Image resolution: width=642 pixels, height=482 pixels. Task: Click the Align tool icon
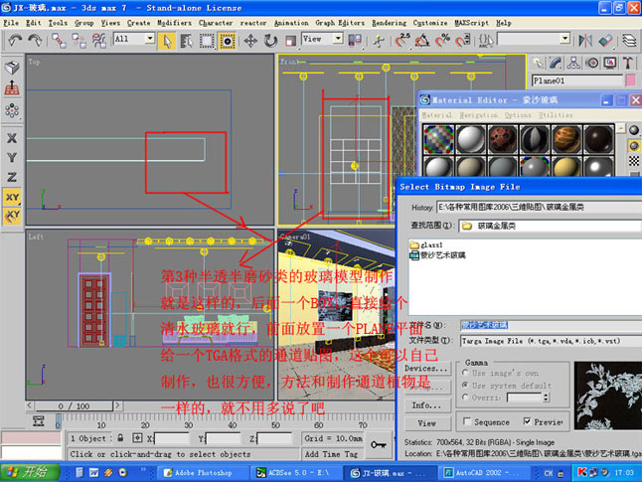(605, 41)
